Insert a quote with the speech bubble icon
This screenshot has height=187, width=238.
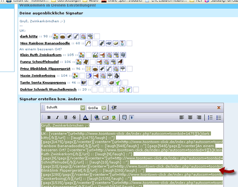pos(124,117)
